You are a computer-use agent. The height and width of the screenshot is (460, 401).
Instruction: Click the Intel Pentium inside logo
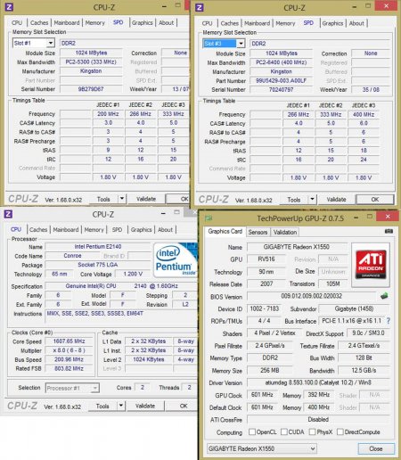176,260
